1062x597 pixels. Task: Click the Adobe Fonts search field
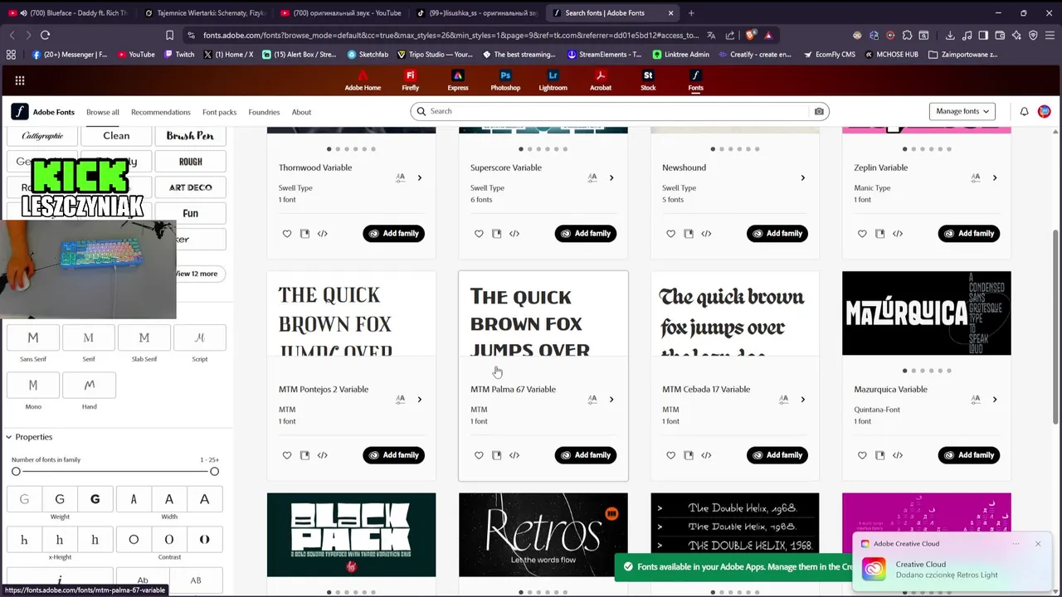coord(618,111)
